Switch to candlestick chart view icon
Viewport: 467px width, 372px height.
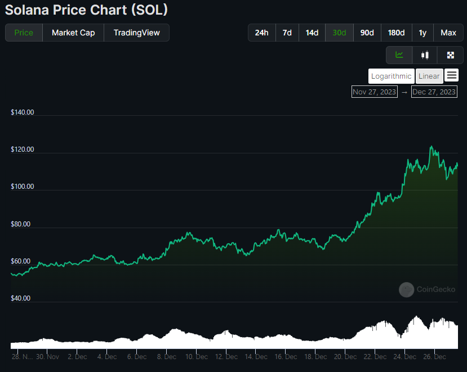pyautogui.click(x=425, y=55)
